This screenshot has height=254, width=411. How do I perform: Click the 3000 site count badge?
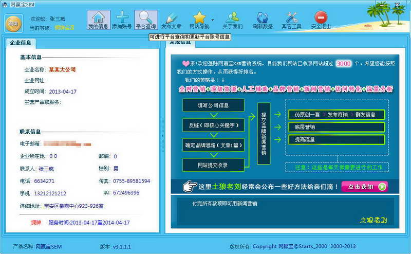[x=343, y=64]
